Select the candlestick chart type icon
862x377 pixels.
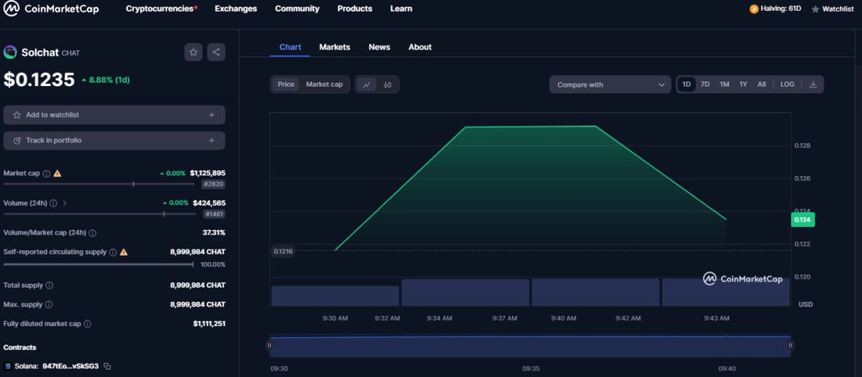point(387,85)
